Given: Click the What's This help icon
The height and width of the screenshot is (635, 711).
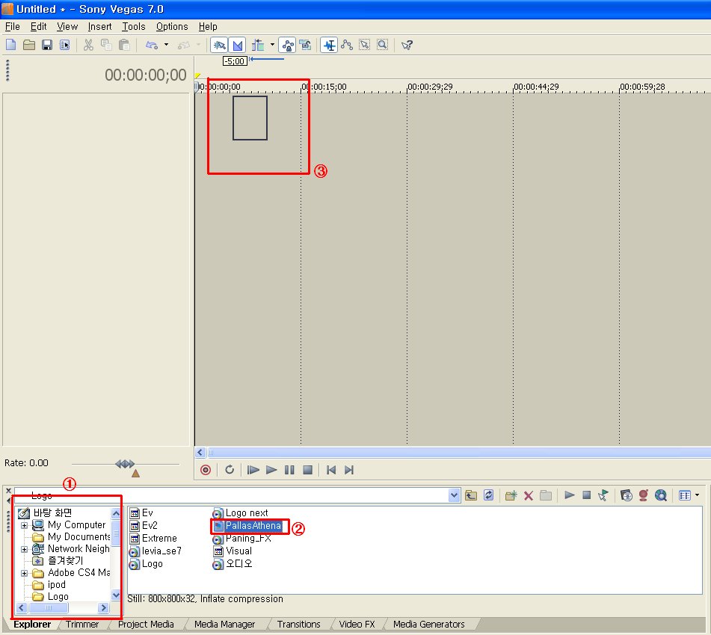Looking at the screenshot, I should coord(407,45).
